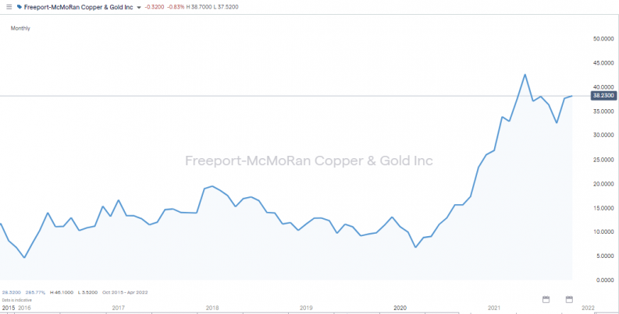This screenshot has width=619, height=314.
Task: Click the 50.0000 price axis label
Action: tap(600, 38)
